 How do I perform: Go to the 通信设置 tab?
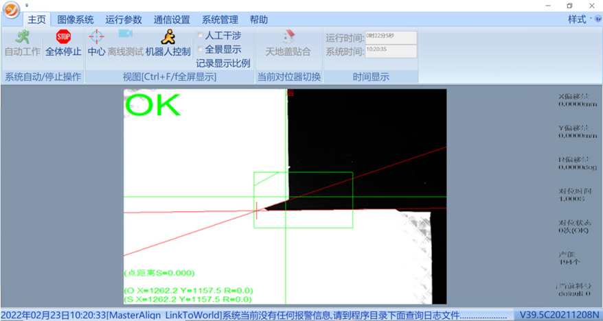(172, 20)
